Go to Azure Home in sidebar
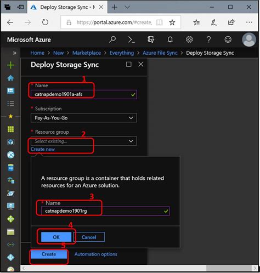The image size is (260, 273). (x=11, y=78)
